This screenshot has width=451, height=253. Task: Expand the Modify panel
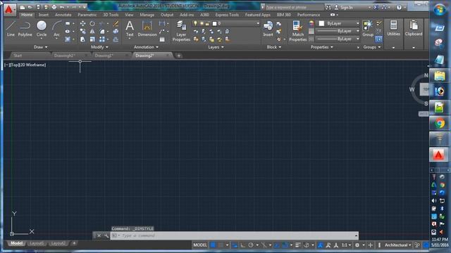pyautogui.click(x=99, y=47)
